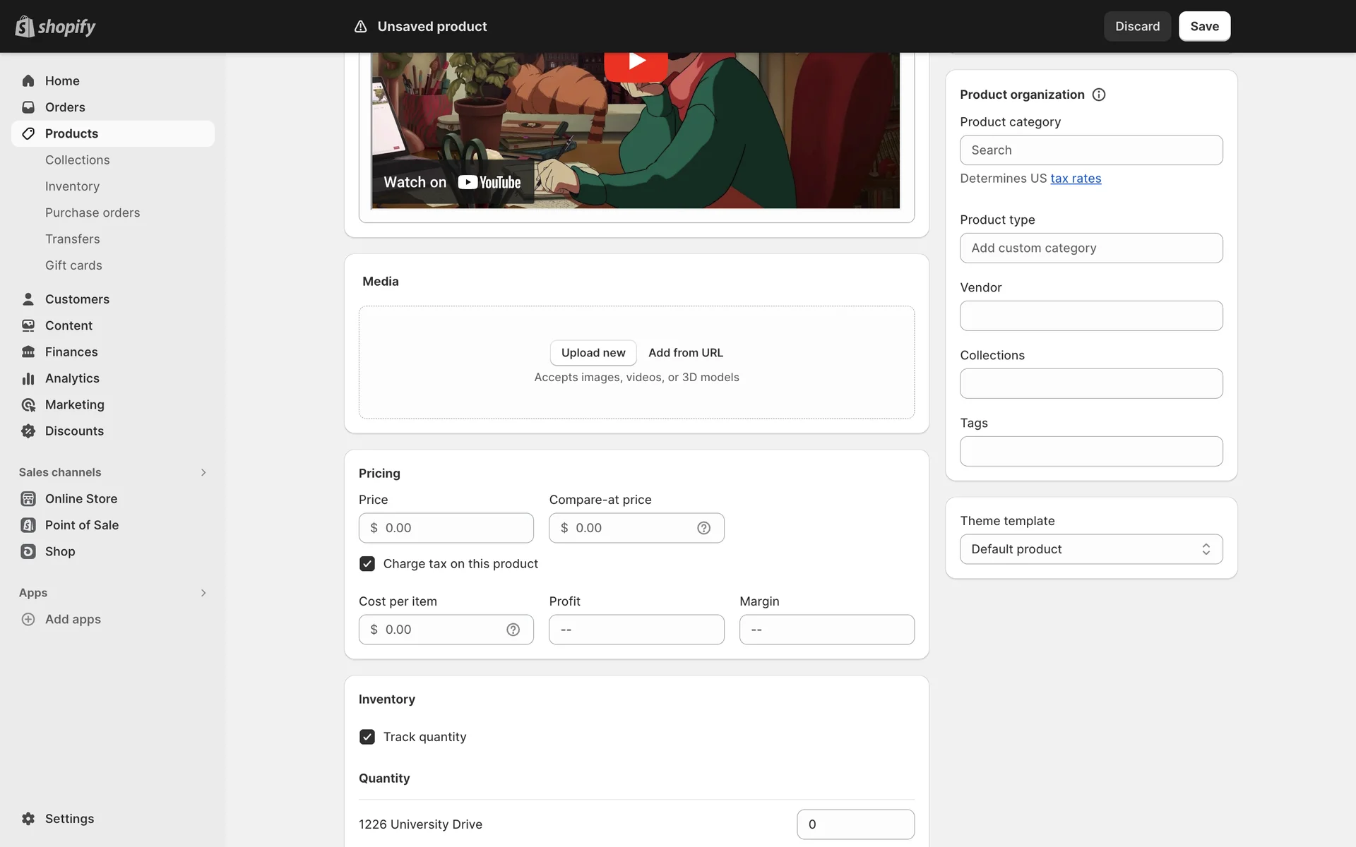Toggle the Track quantity checkbox
1356x847 pixels.
(x=367, y=737)
